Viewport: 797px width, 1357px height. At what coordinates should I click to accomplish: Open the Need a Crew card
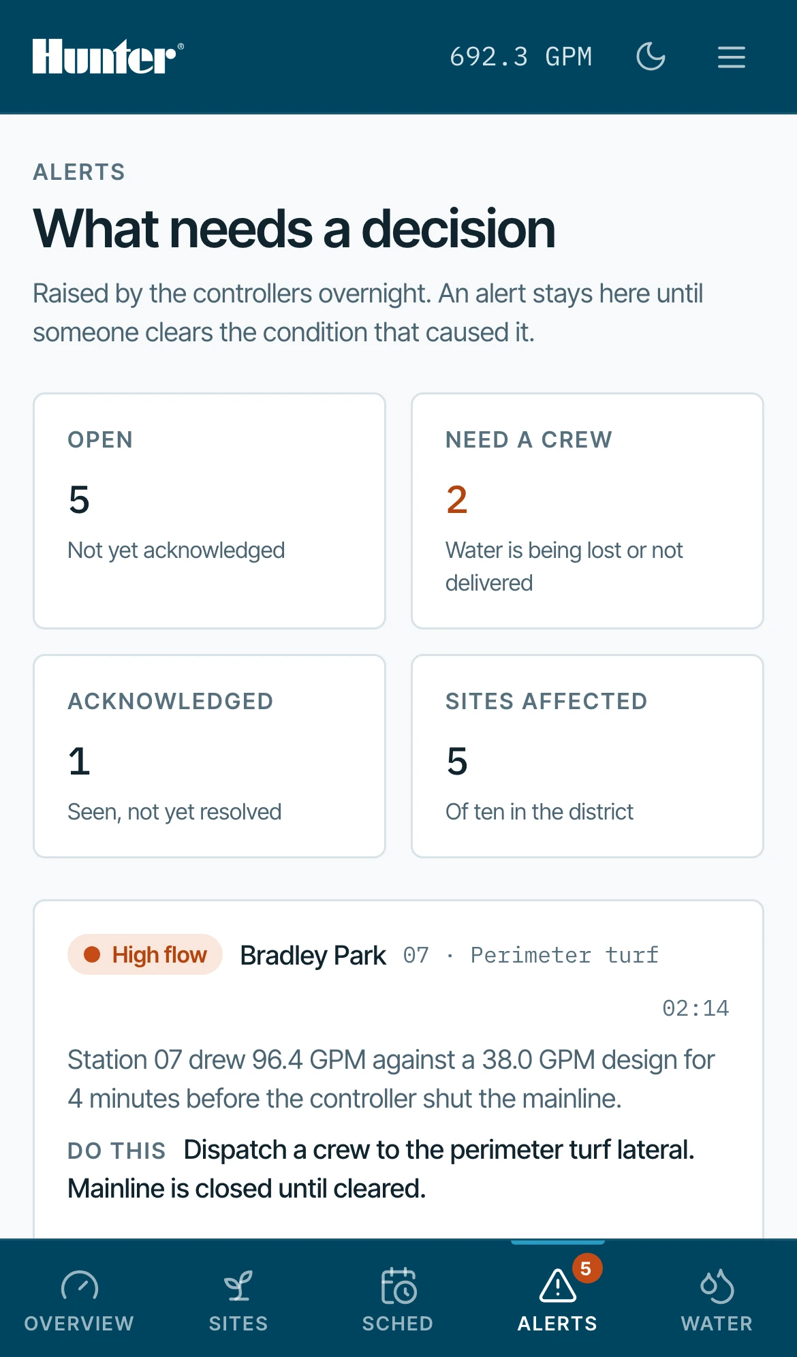(x=587, y=511)
